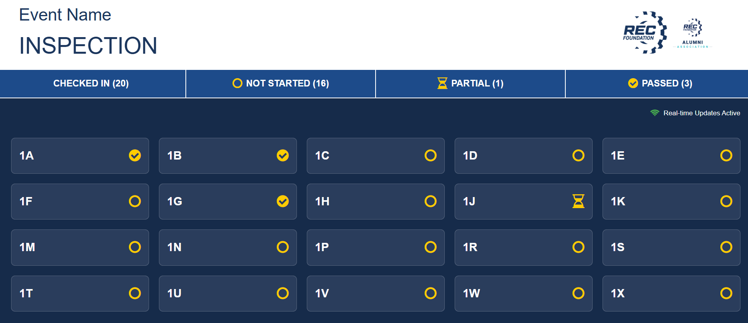
Task: Open the team 1K inspection card
Action: point(671,201)
